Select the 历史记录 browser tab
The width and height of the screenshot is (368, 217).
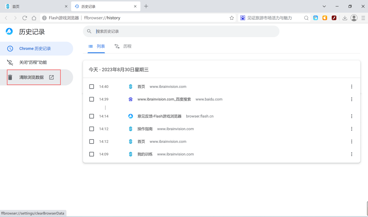click(x=106, y=6)
